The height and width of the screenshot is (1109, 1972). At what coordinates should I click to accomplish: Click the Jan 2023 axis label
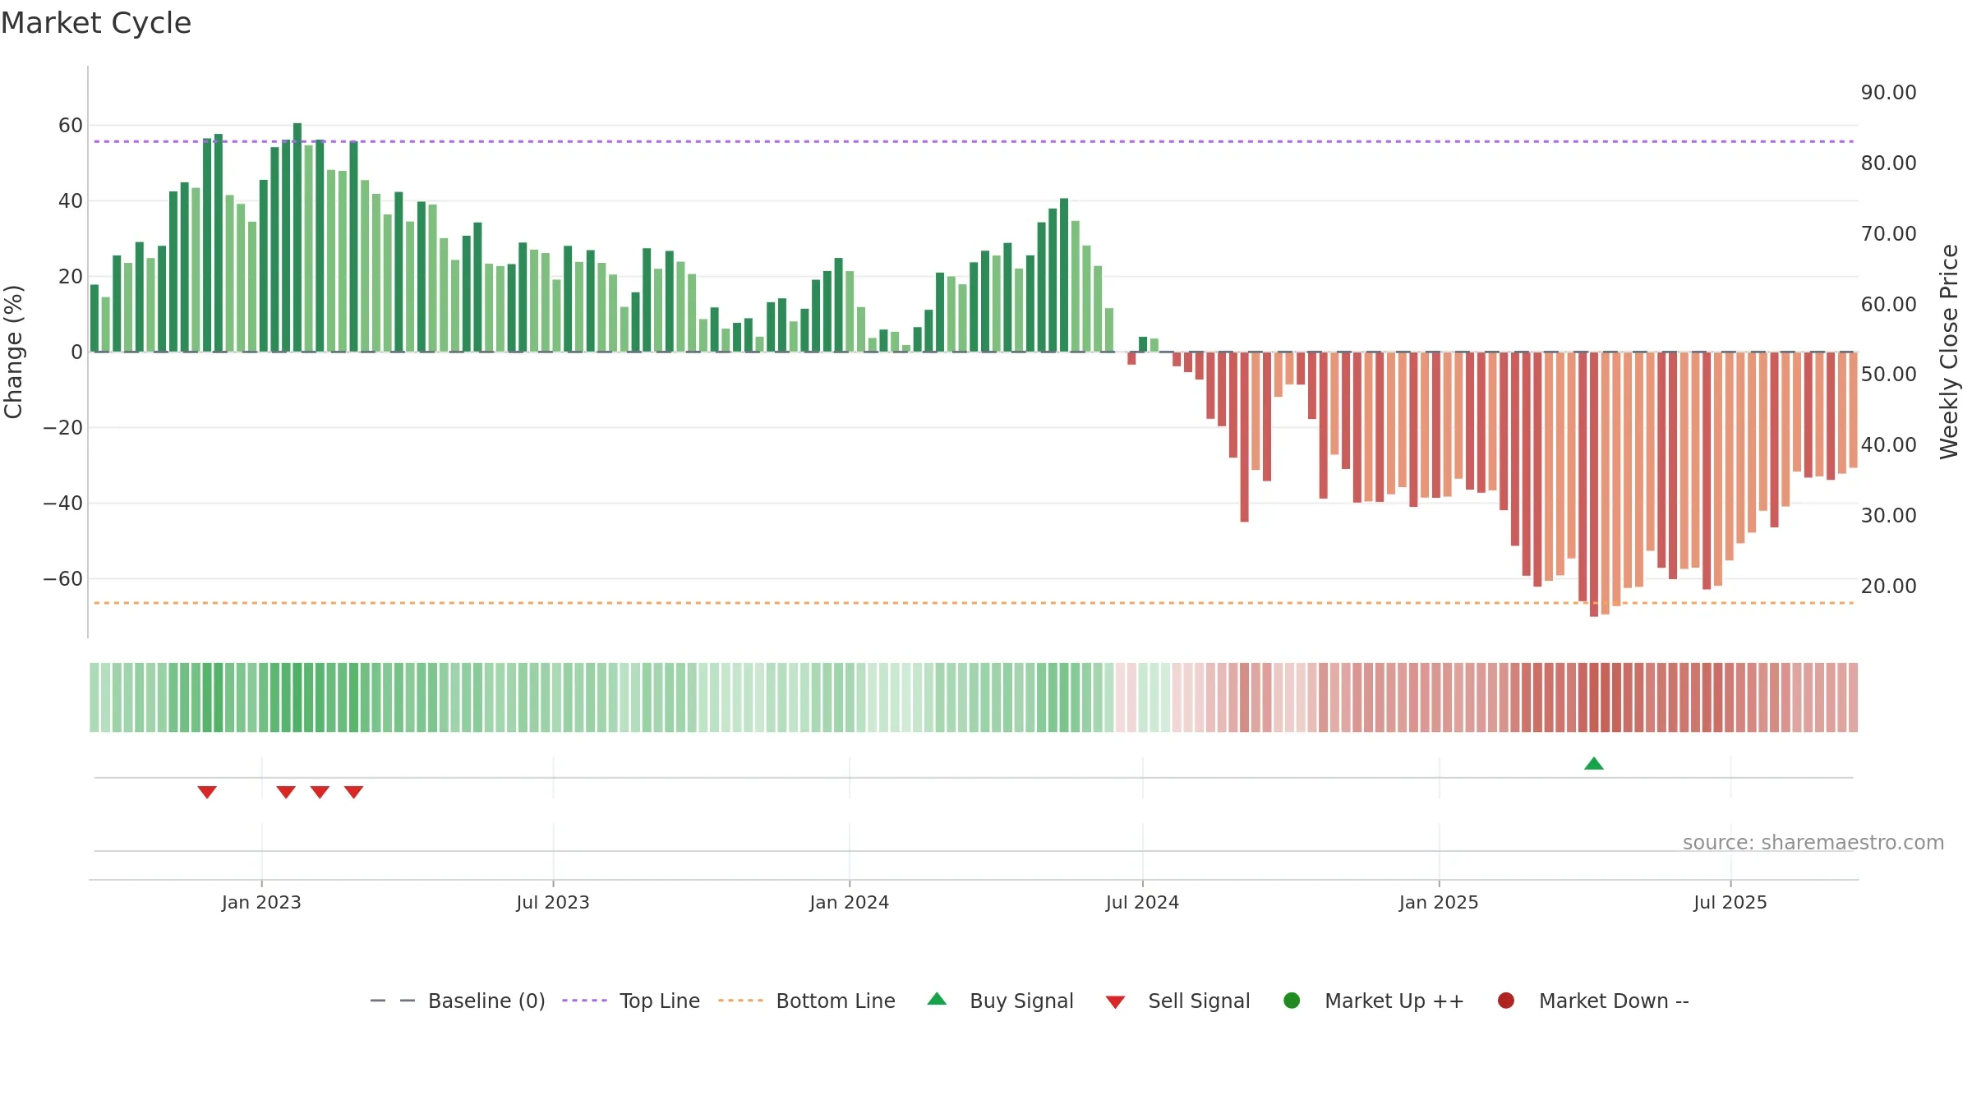click(261, 903)
